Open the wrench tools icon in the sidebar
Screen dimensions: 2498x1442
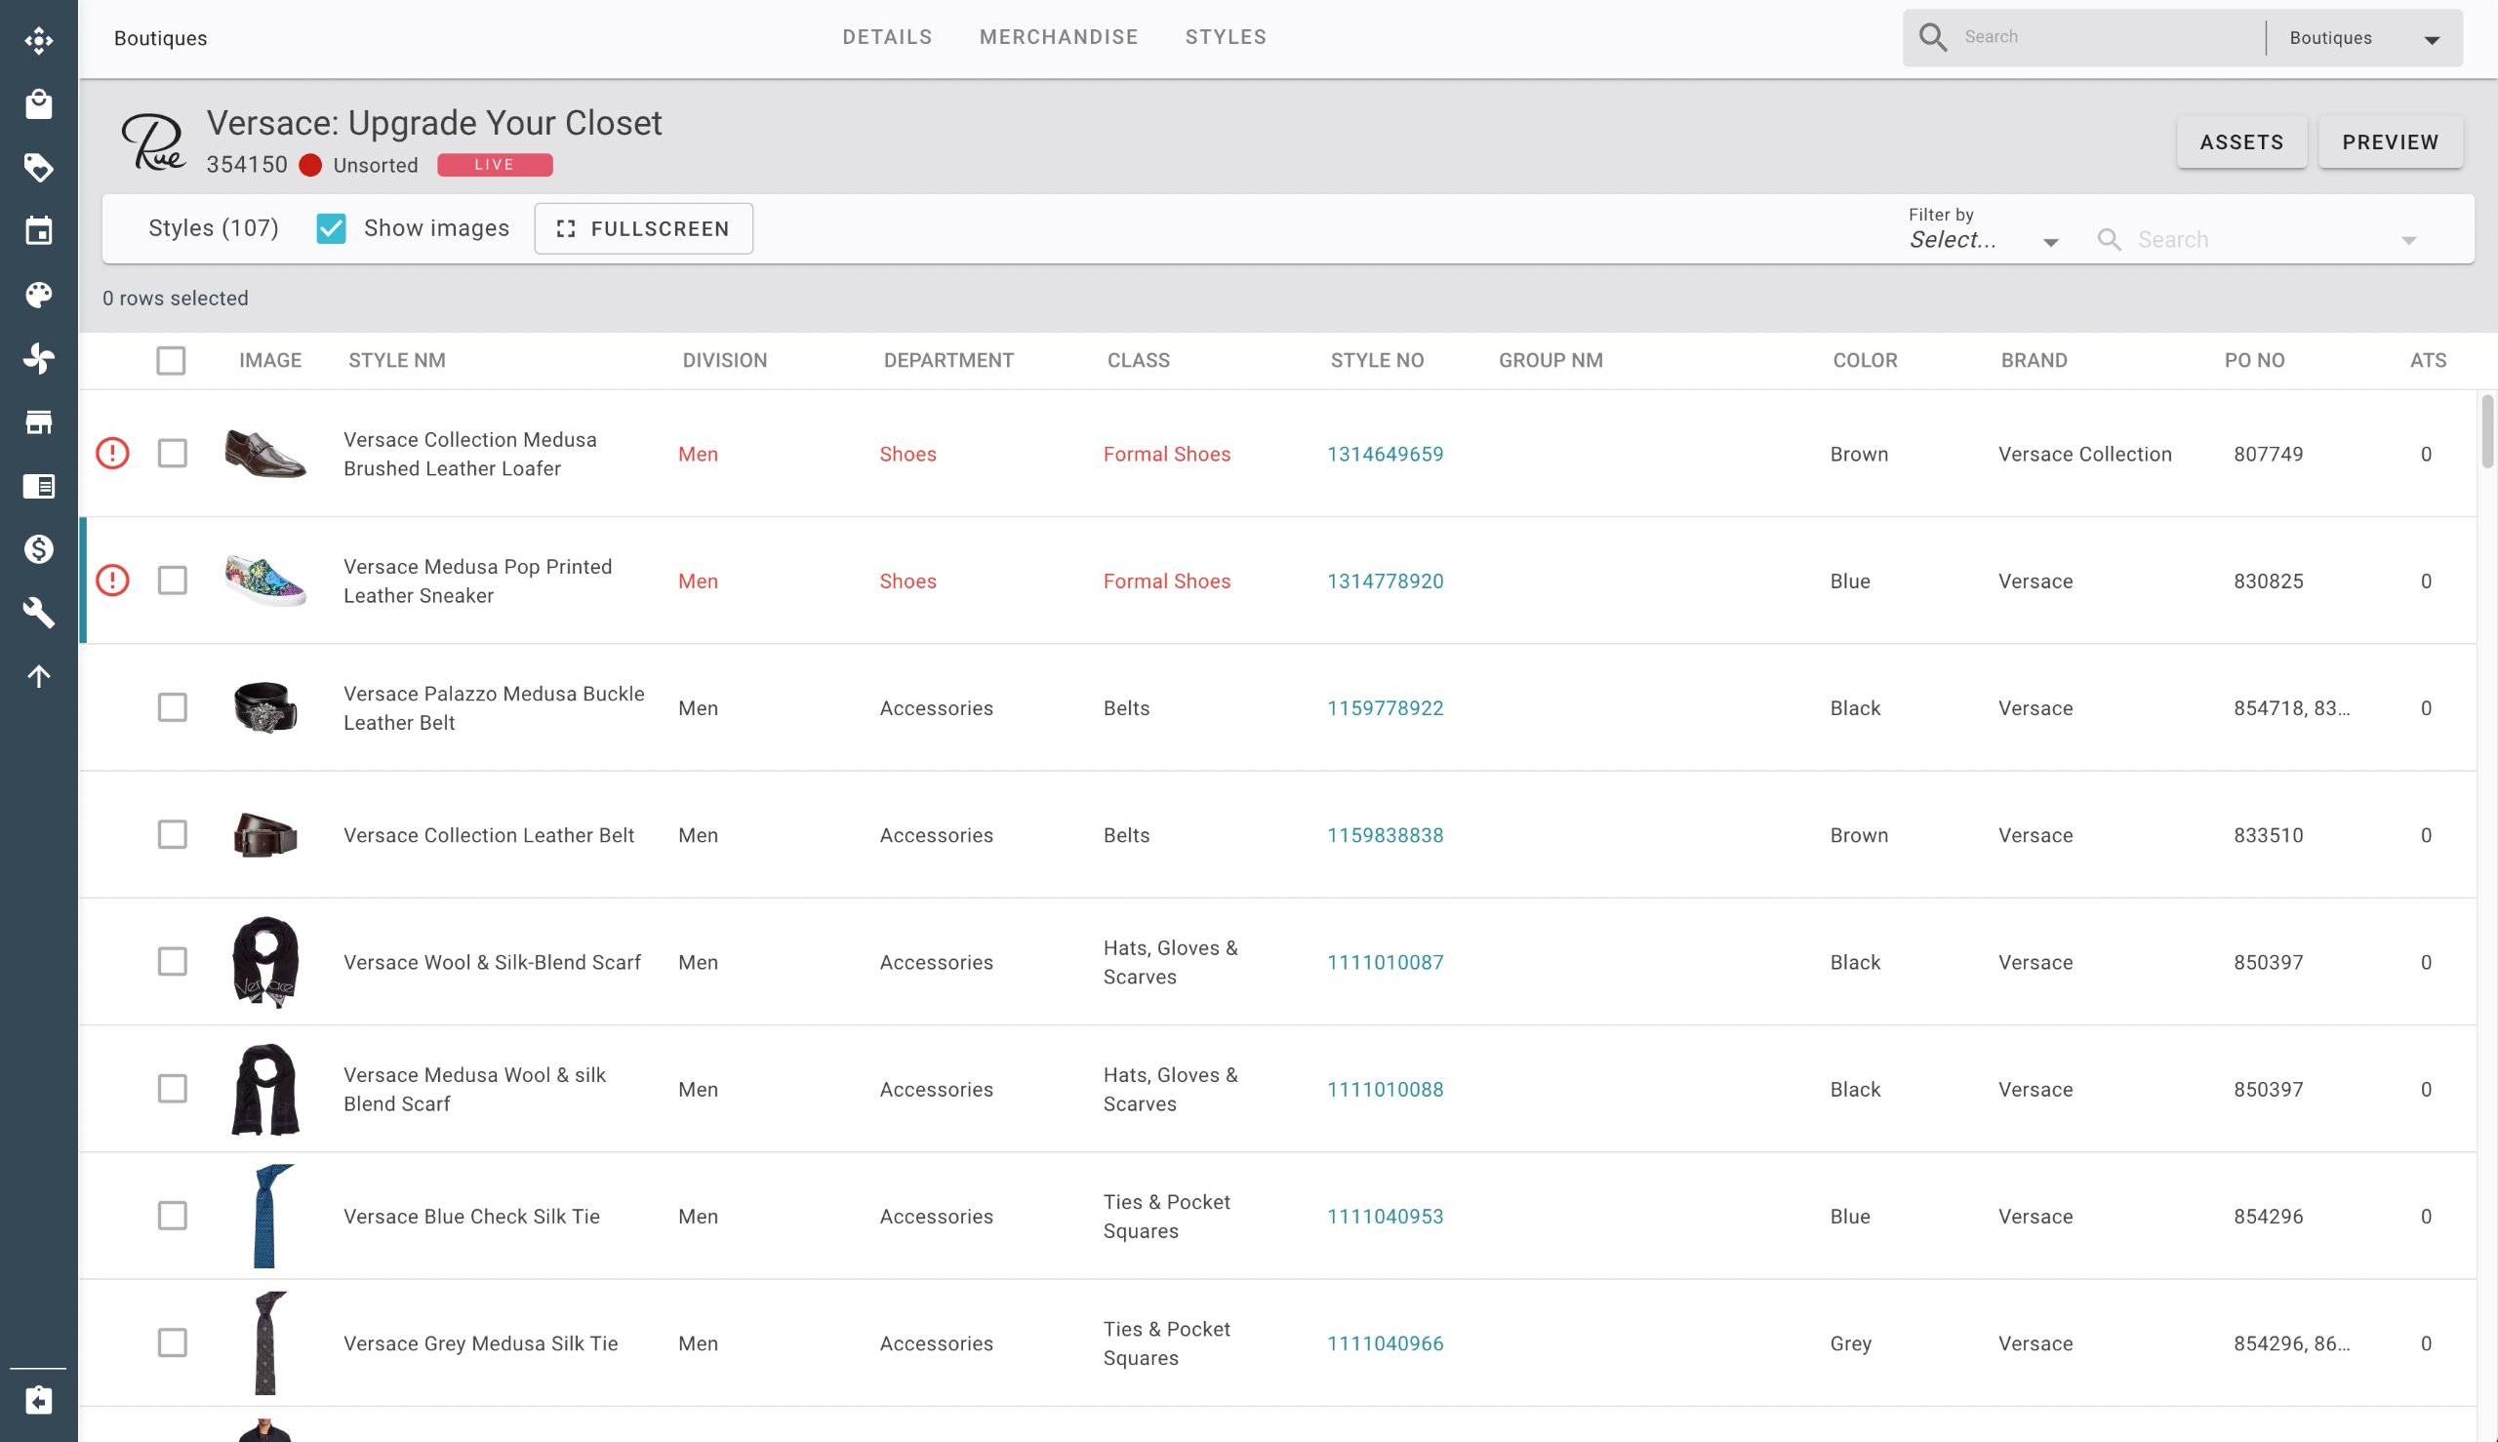coord(39,612)
